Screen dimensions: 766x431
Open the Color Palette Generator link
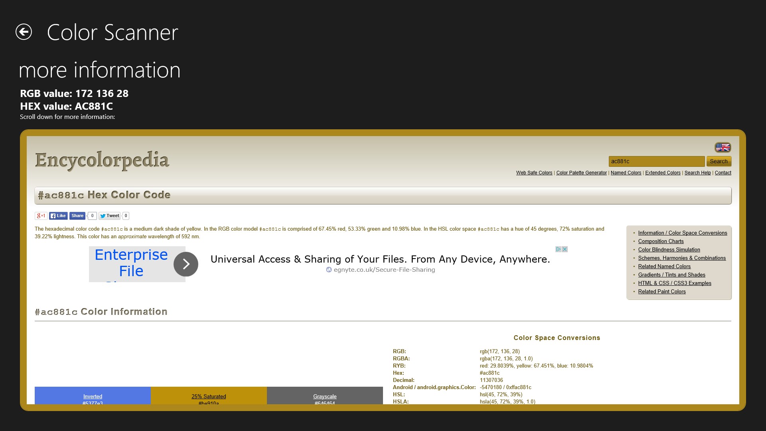click(581, 173)
